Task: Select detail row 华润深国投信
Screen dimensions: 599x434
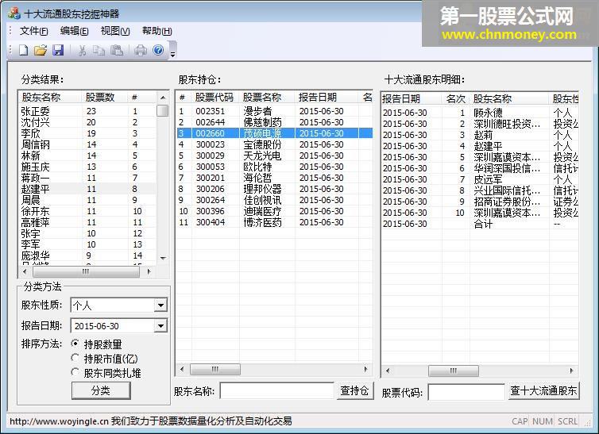Action: click(480, 168)
